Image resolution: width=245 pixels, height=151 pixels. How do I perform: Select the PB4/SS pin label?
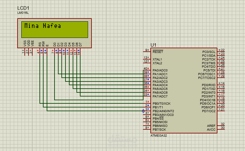[158, 118]
